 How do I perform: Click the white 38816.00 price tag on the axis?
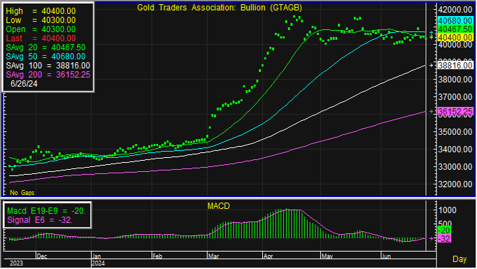pyautogui.click(x=455, y=66)
